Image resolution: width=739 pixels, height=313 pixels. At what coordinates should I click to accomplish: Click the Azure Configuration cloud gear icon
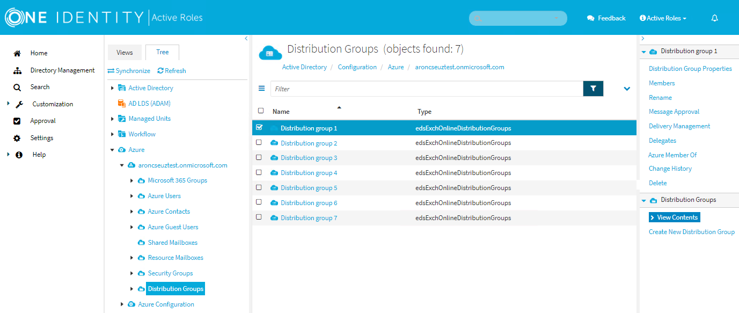click(x=131, y=304)
